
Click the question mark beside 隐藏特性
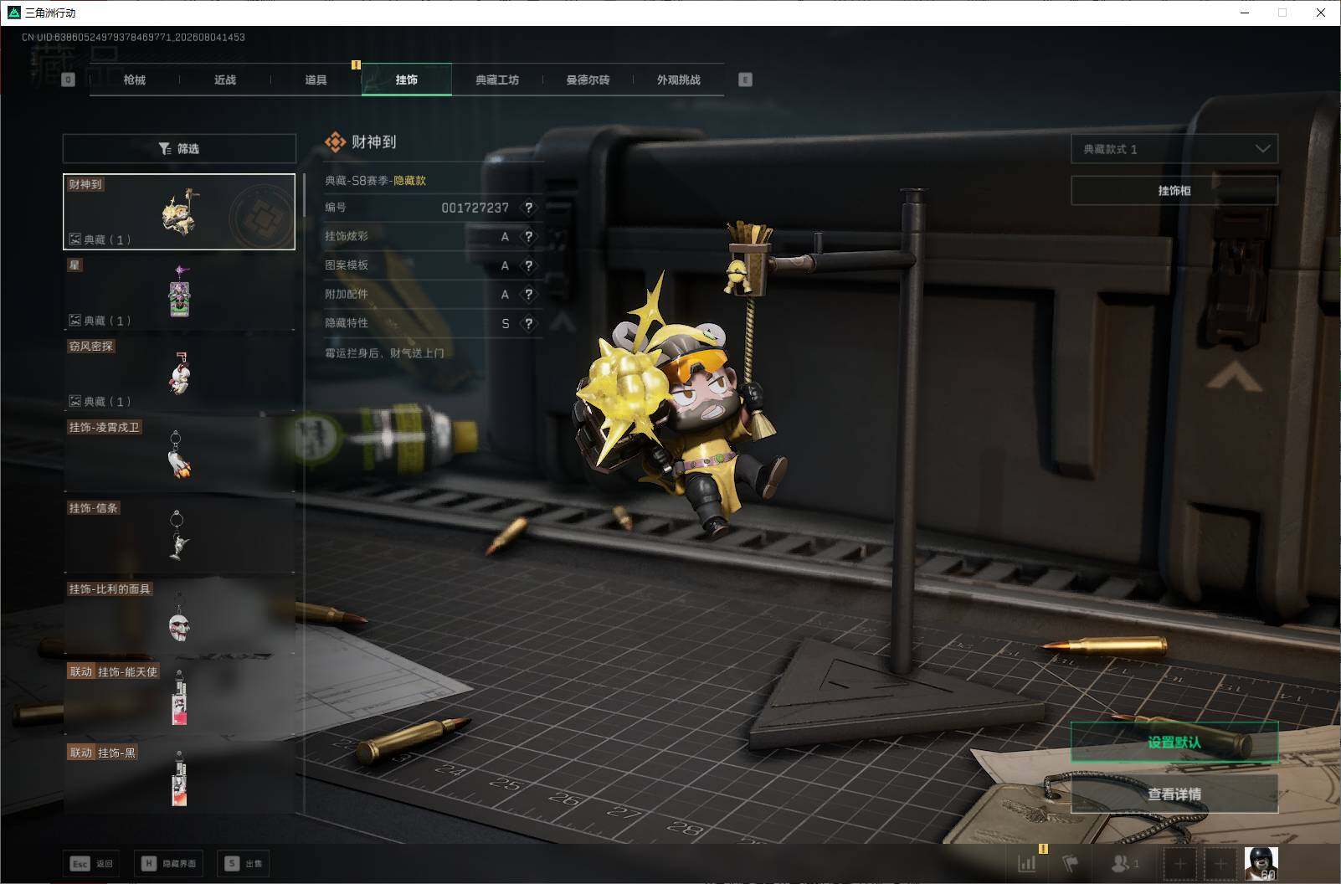pyautogui.click(x=528, y=324)
